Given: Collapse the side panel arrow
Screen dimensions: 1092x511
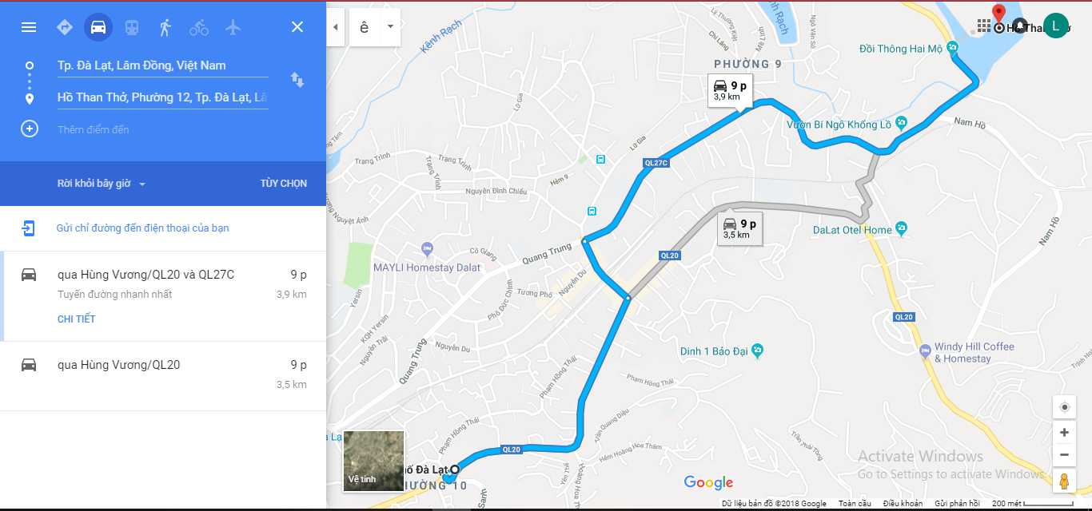Looking at the screenshot, I should click(335, 26).
